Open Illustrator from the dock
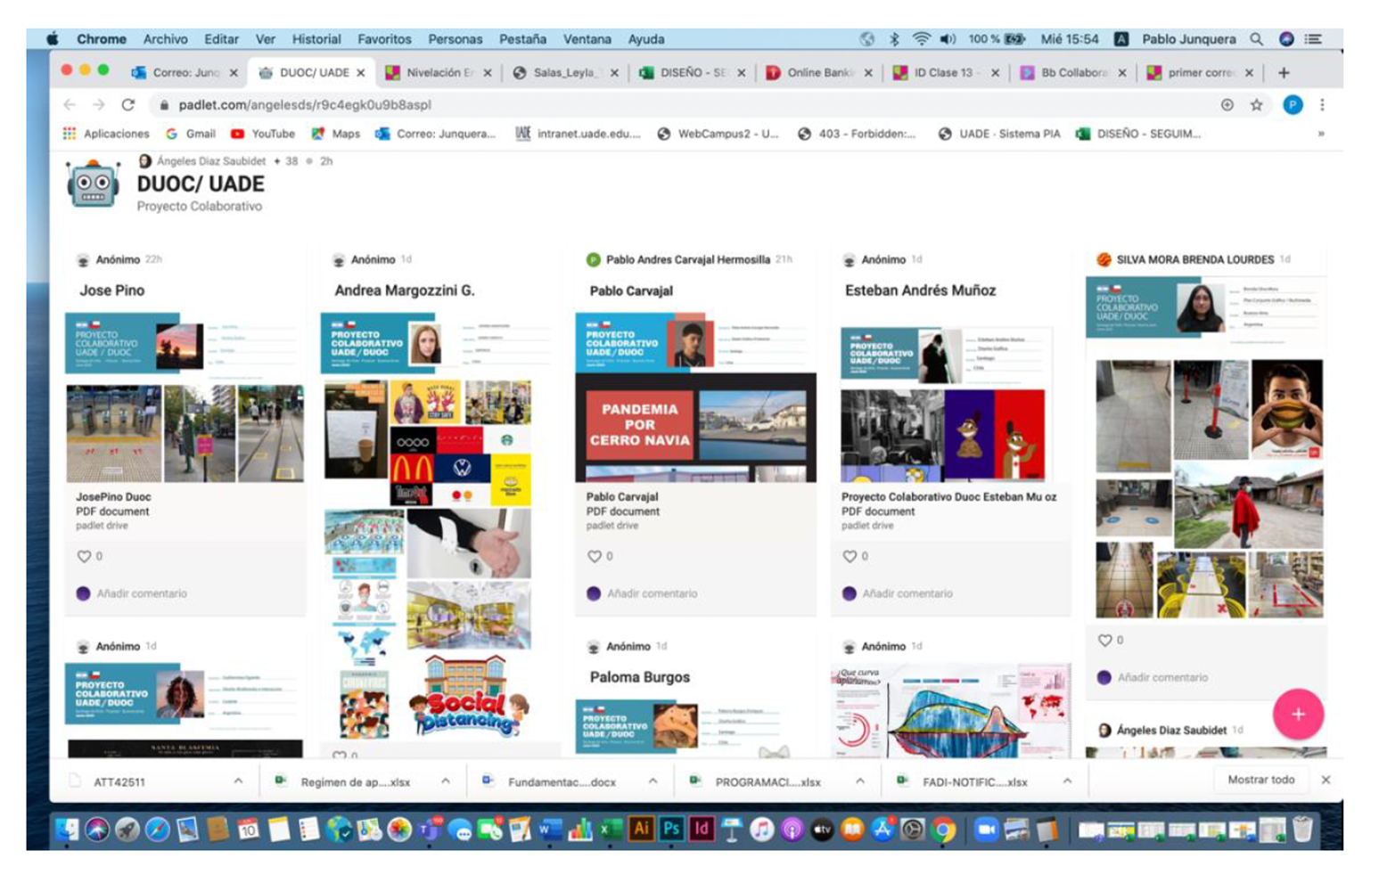 click(641, 829)
